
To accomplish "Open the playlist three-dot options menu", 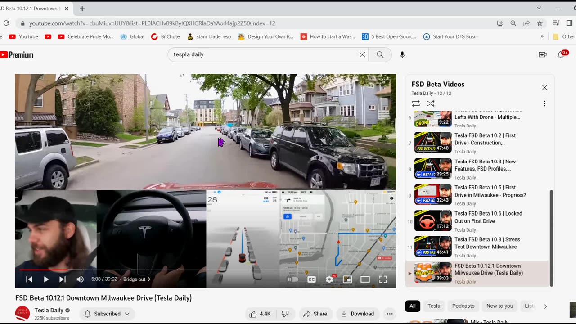I will [544, 103].
